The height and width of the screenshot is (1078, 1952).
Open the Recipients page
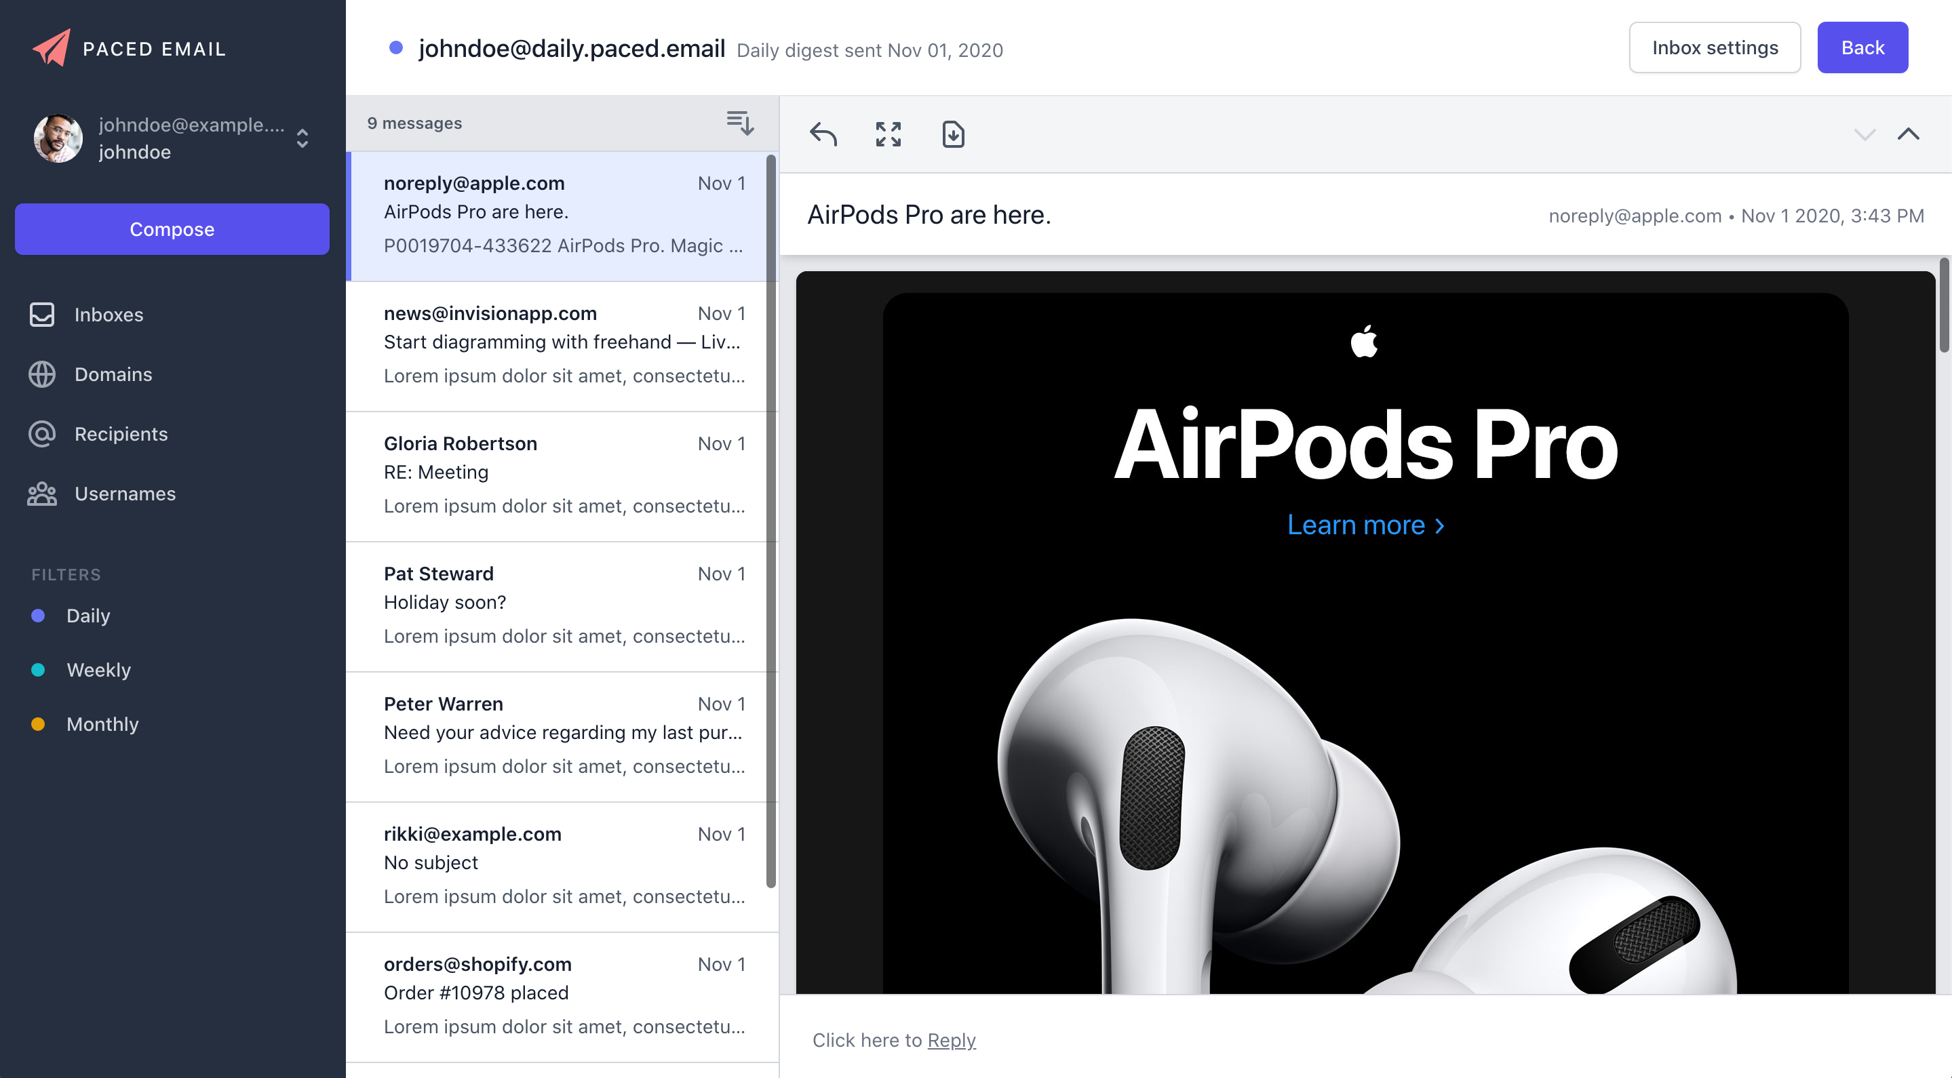(121, 433)
